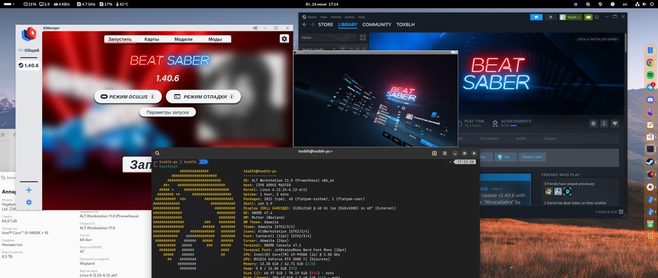This screenshot has height=278, width=658.
Task: Toggle Режим Oculus launch mode
Action: [x=127, y=97]
